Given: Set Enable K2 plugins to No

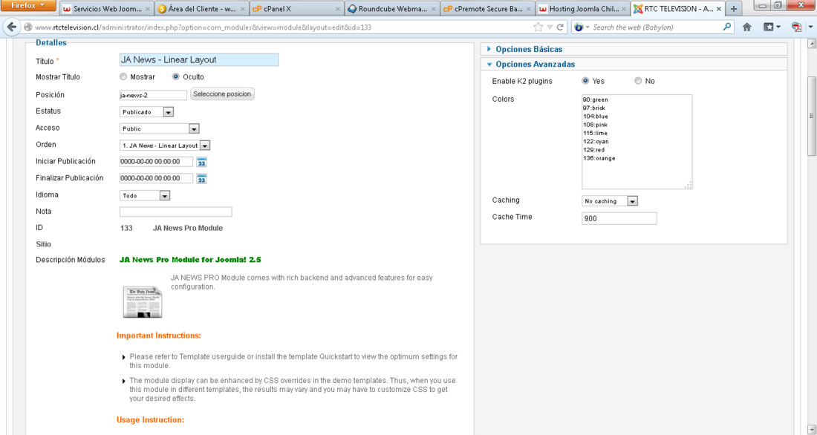Looking at the screenshot, I should click(x=638, y=81).
